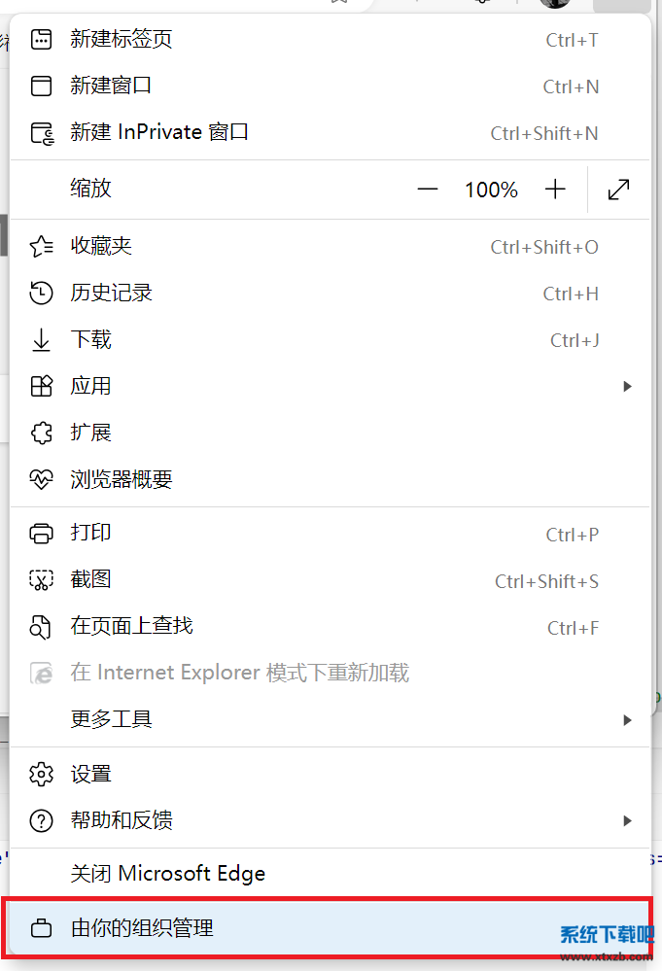Viewport: 662px width, 971px height.
Task: Open 浏览器概要 menu entry
Action: tap(122, 479)
